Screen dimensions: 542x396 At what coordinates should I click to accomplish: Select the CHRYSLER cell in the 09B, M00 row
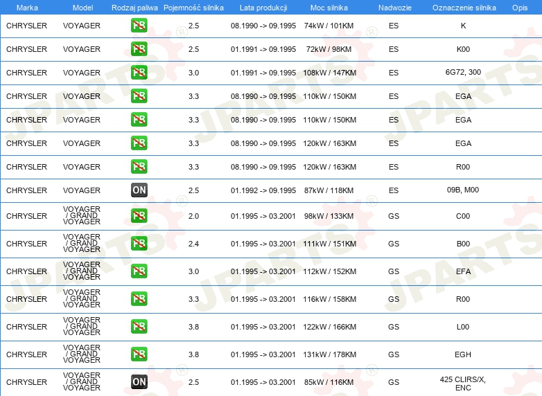tap(26, 190)
